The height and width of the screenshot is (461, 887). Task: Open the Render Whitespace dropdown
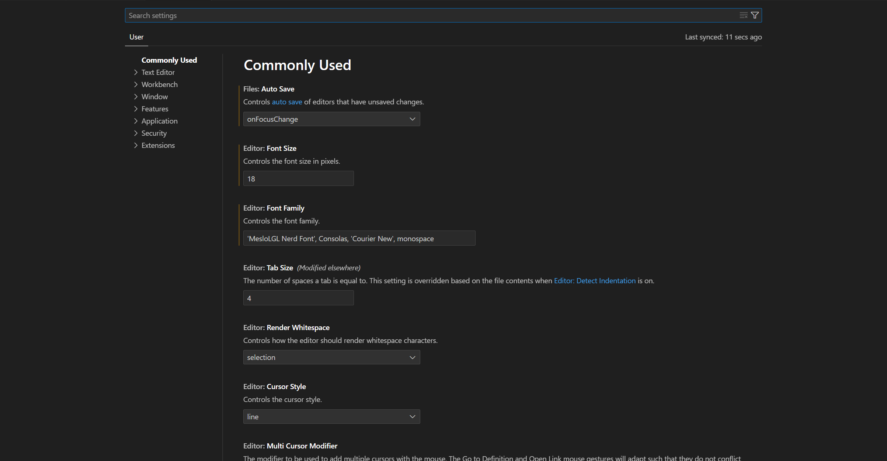tap(331, 357)
